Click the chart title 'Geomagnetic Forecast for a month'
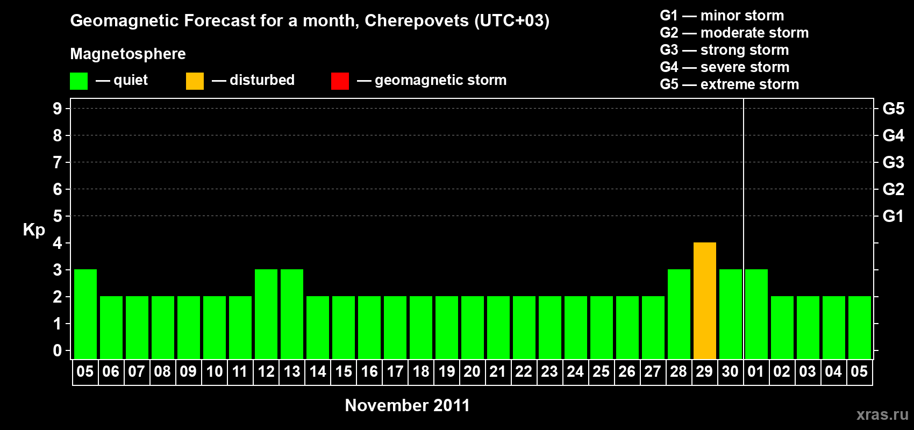914x430 pixels. tap(215, 20)
